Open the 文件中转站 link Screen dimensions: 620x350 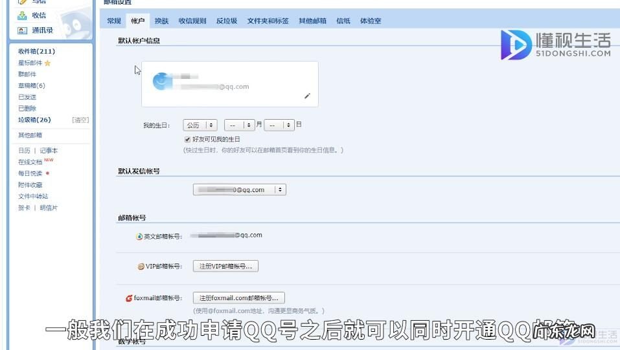click(x=33, y=196)
